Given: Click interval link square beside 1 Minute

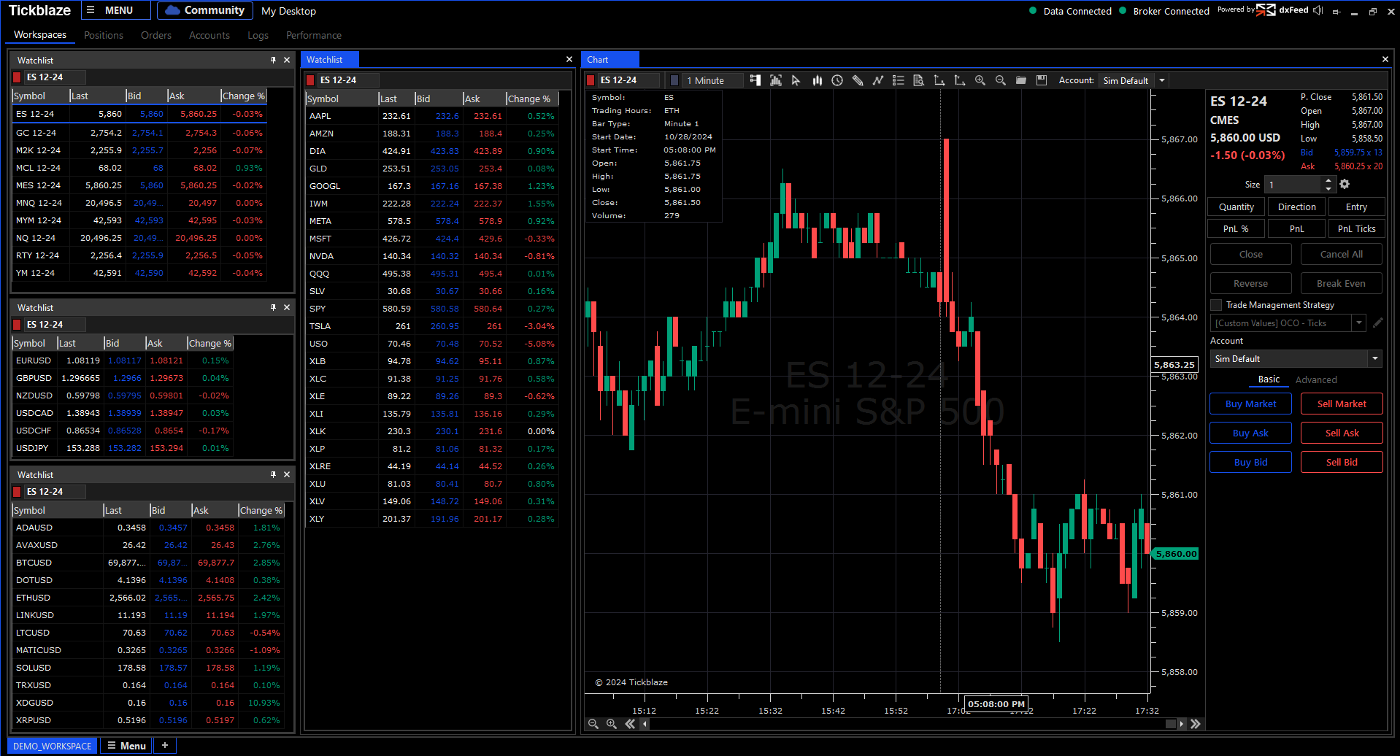Looking at the screenshot, I should point(674,80).
